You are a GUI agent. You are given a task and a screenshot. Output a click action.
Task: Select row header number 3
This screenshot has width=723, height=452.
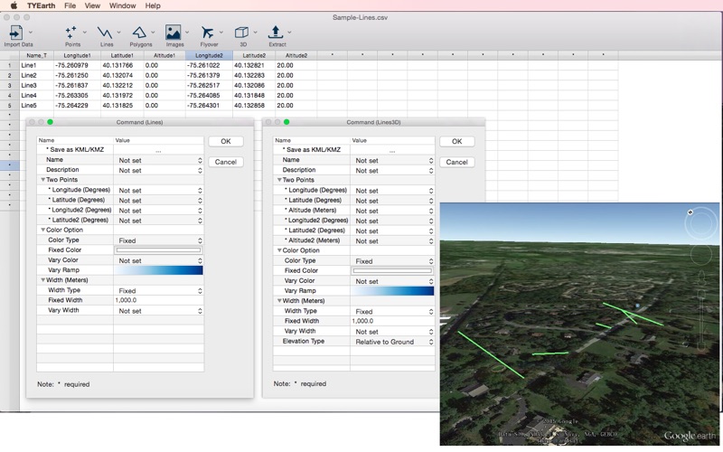[10, 85]
